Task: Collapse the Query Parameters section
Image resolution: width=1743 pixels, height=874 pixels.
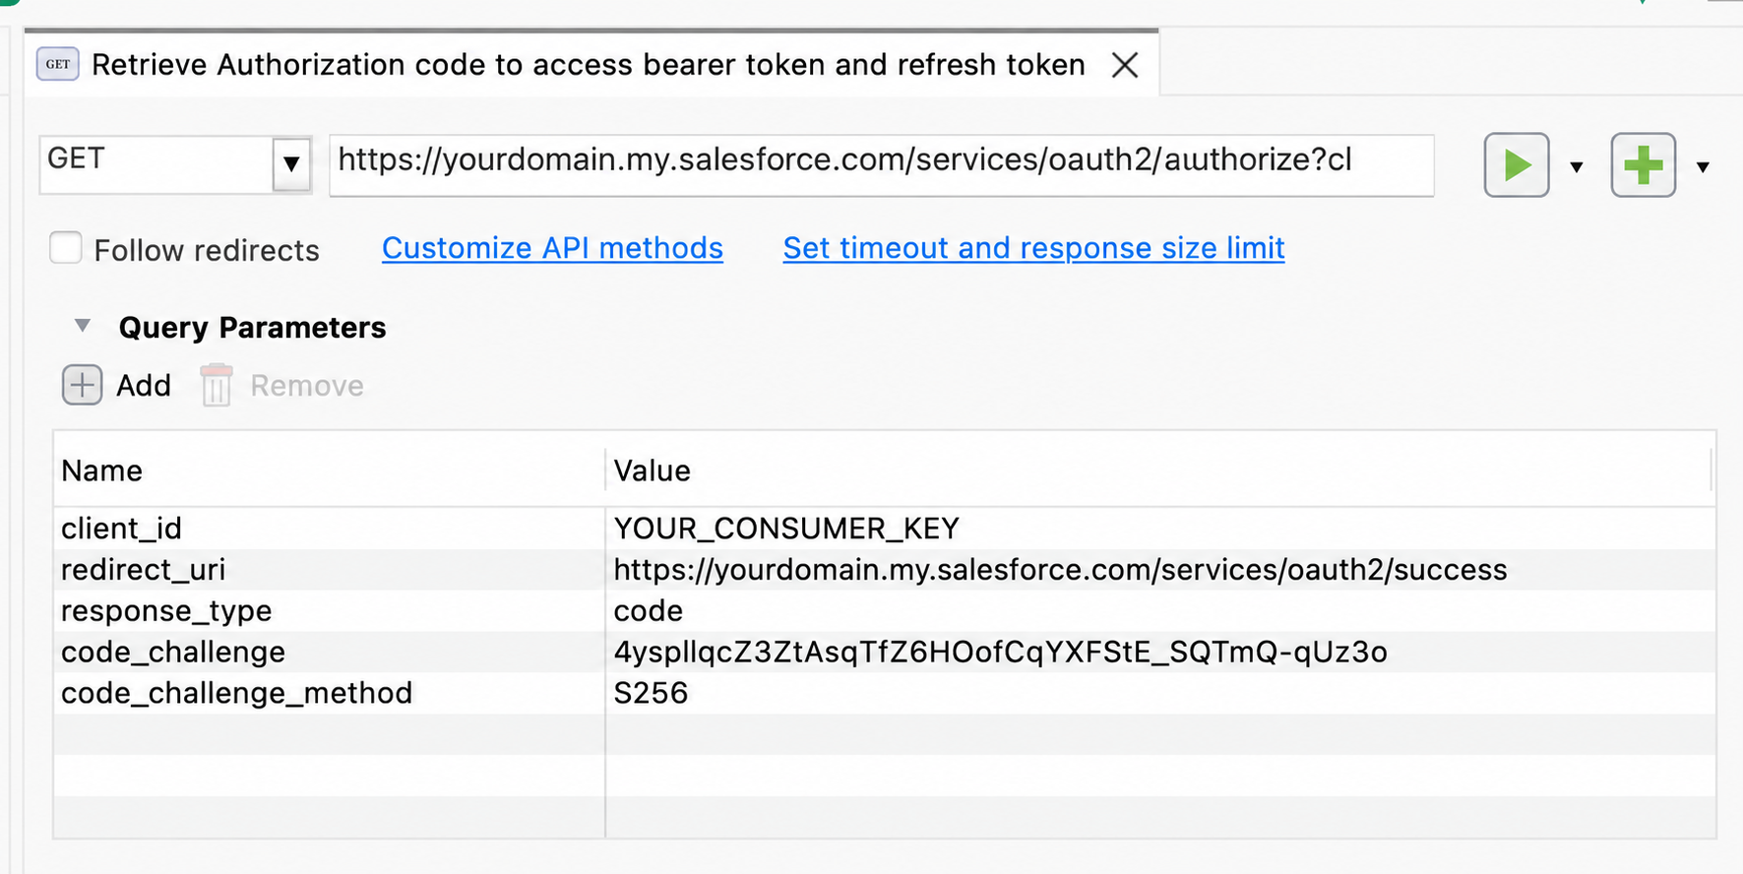Action: (x=83, y=326)
